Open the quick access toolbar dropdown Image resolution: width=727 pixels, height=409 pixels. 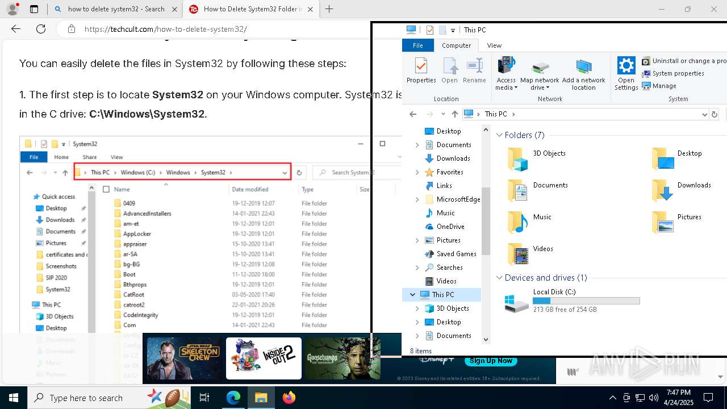(x=453, y=30)
